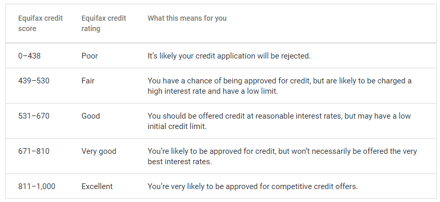Select the 531–670 score cell
This screenshot has height=202, width=440.
pos(34,116)
